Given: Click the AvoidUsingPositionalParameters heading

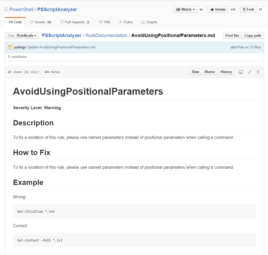Looking at the screenshot, I should point(88,92).
